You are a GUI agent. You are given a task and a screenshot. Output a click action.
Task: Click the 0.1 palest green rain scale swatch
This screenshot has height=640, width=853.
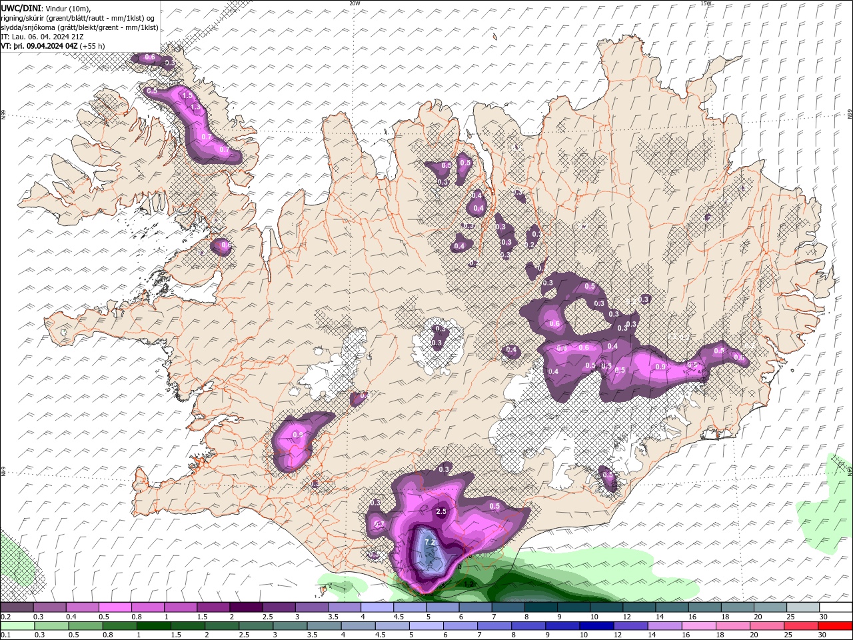(17, 625)
